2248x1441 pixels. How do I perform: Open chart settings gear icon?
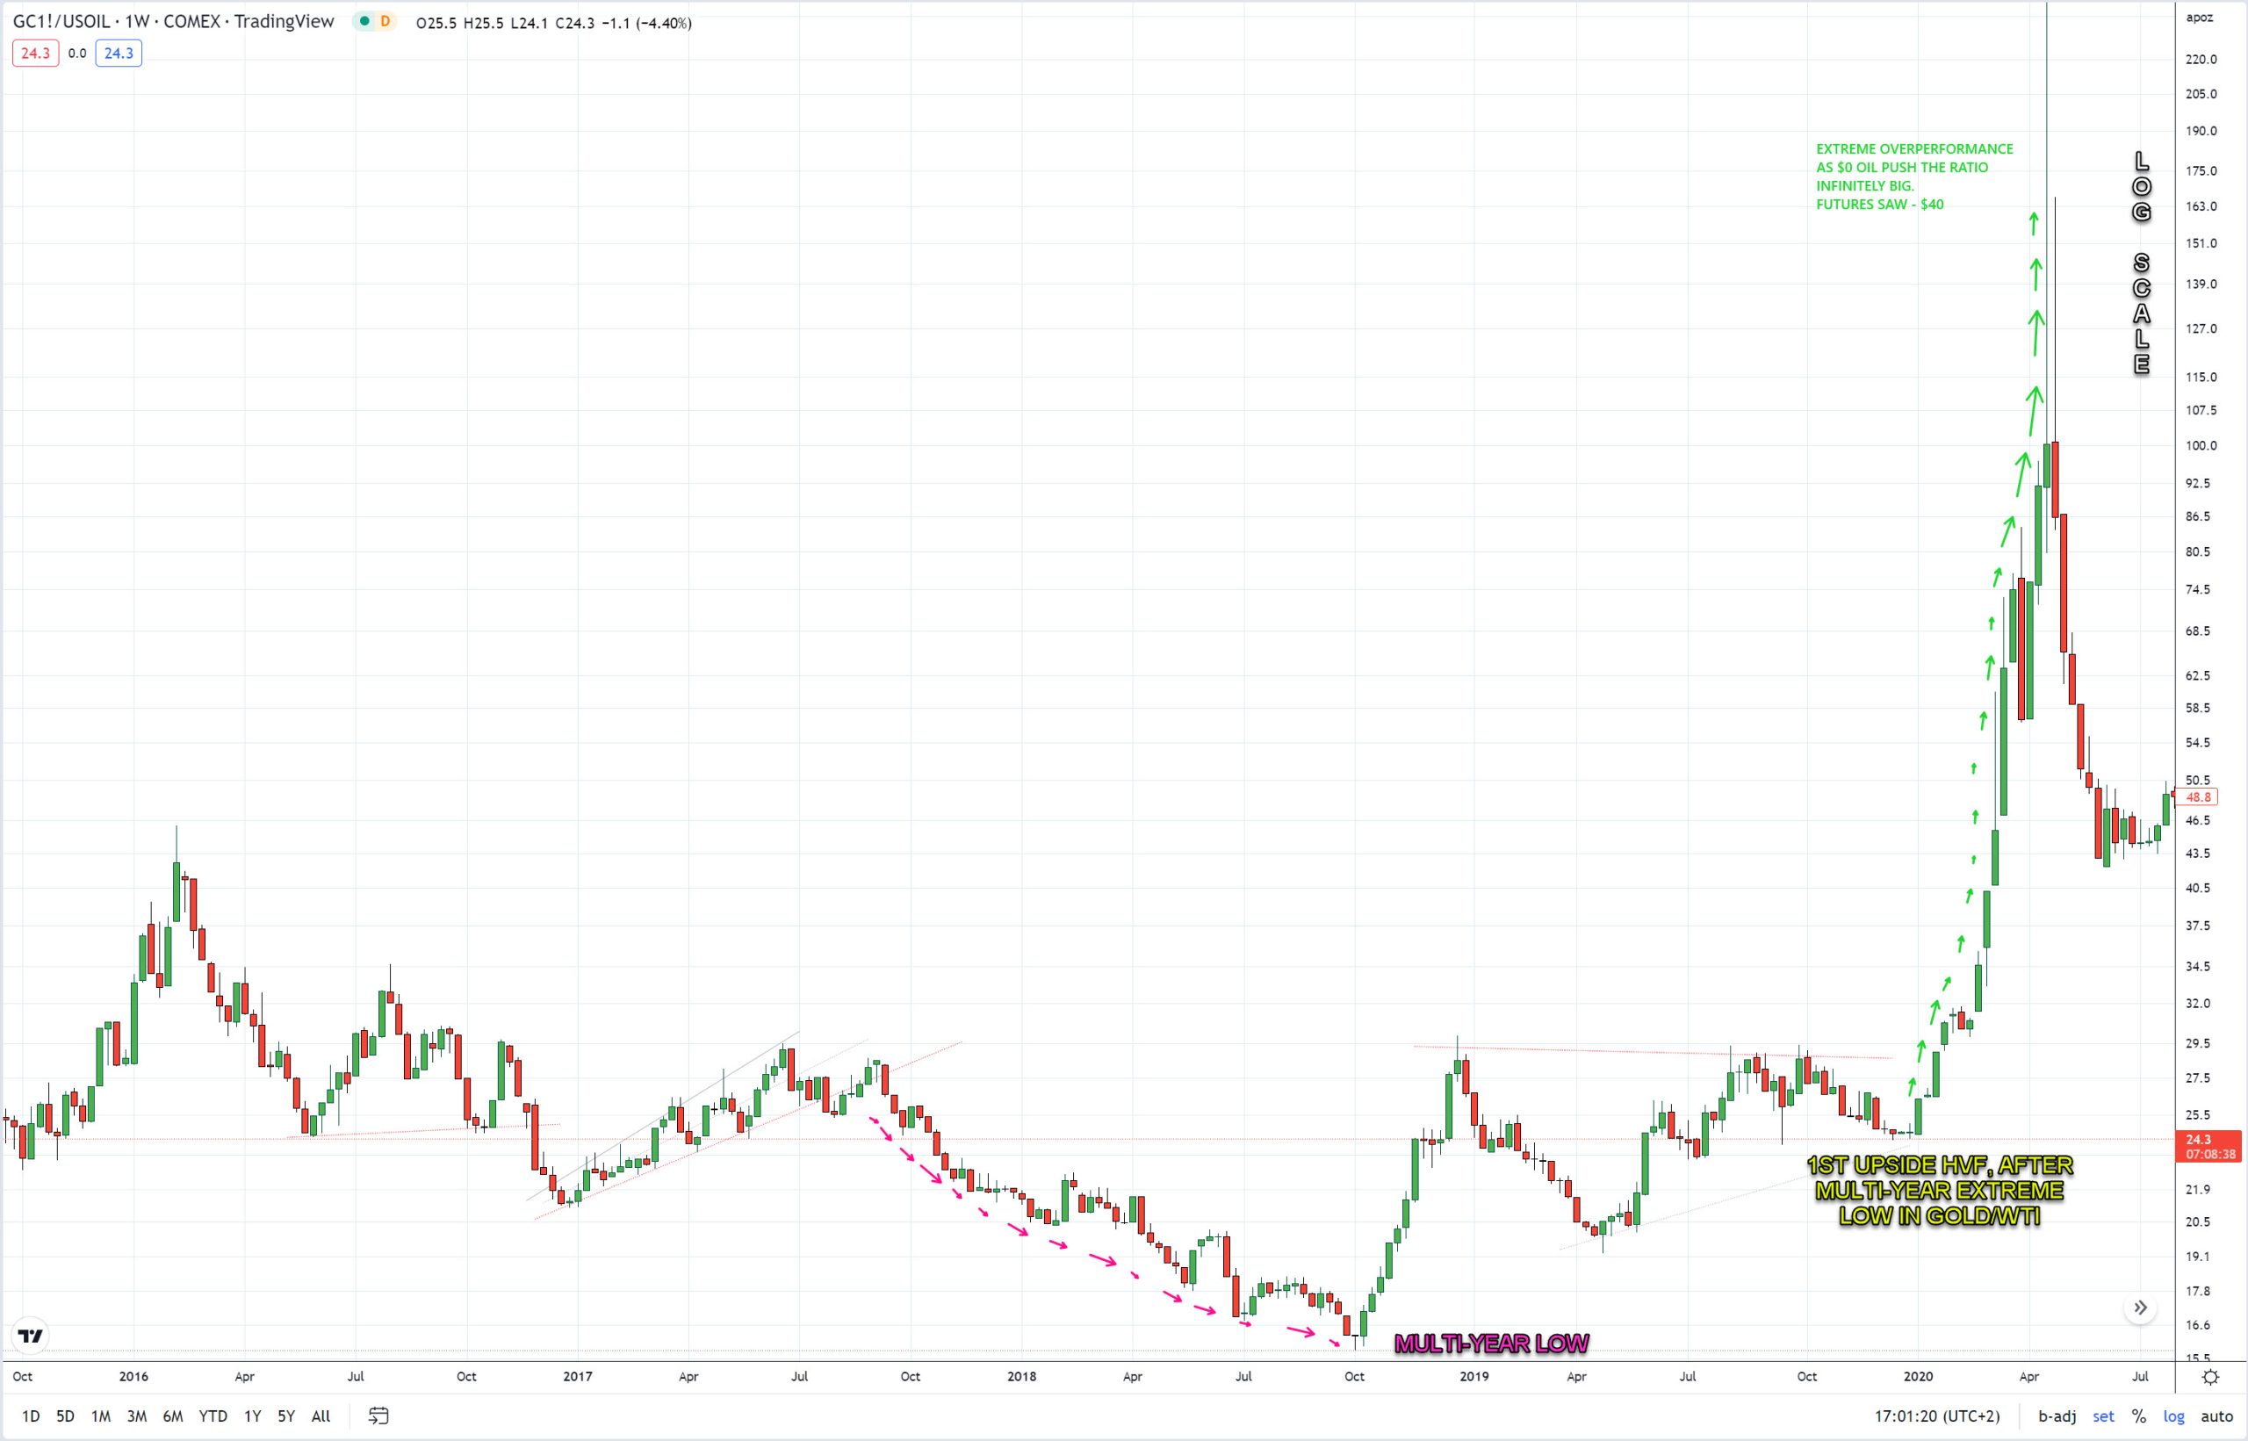coord(2210,1376)
